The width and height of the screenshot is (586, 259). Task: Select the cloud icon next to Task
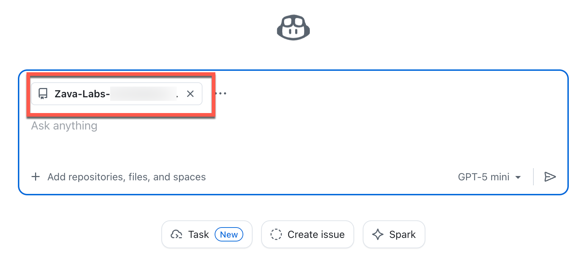point(176,234)
